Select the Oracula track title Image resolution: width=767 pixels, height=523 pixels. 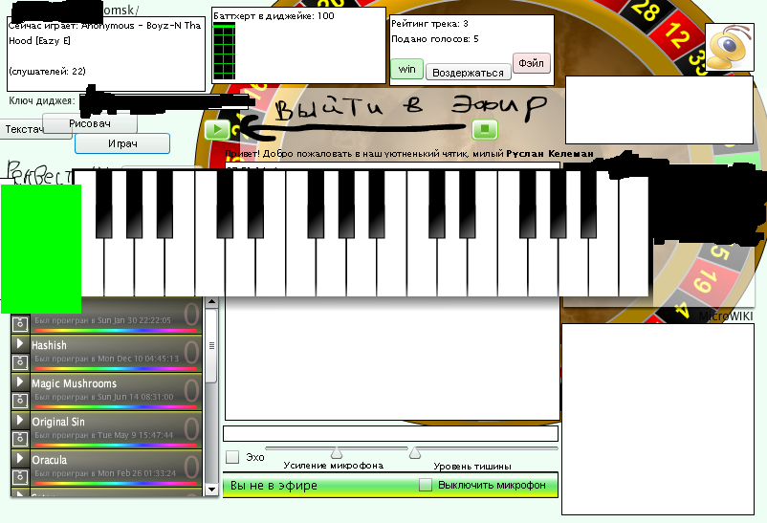[x=50, y=460]
